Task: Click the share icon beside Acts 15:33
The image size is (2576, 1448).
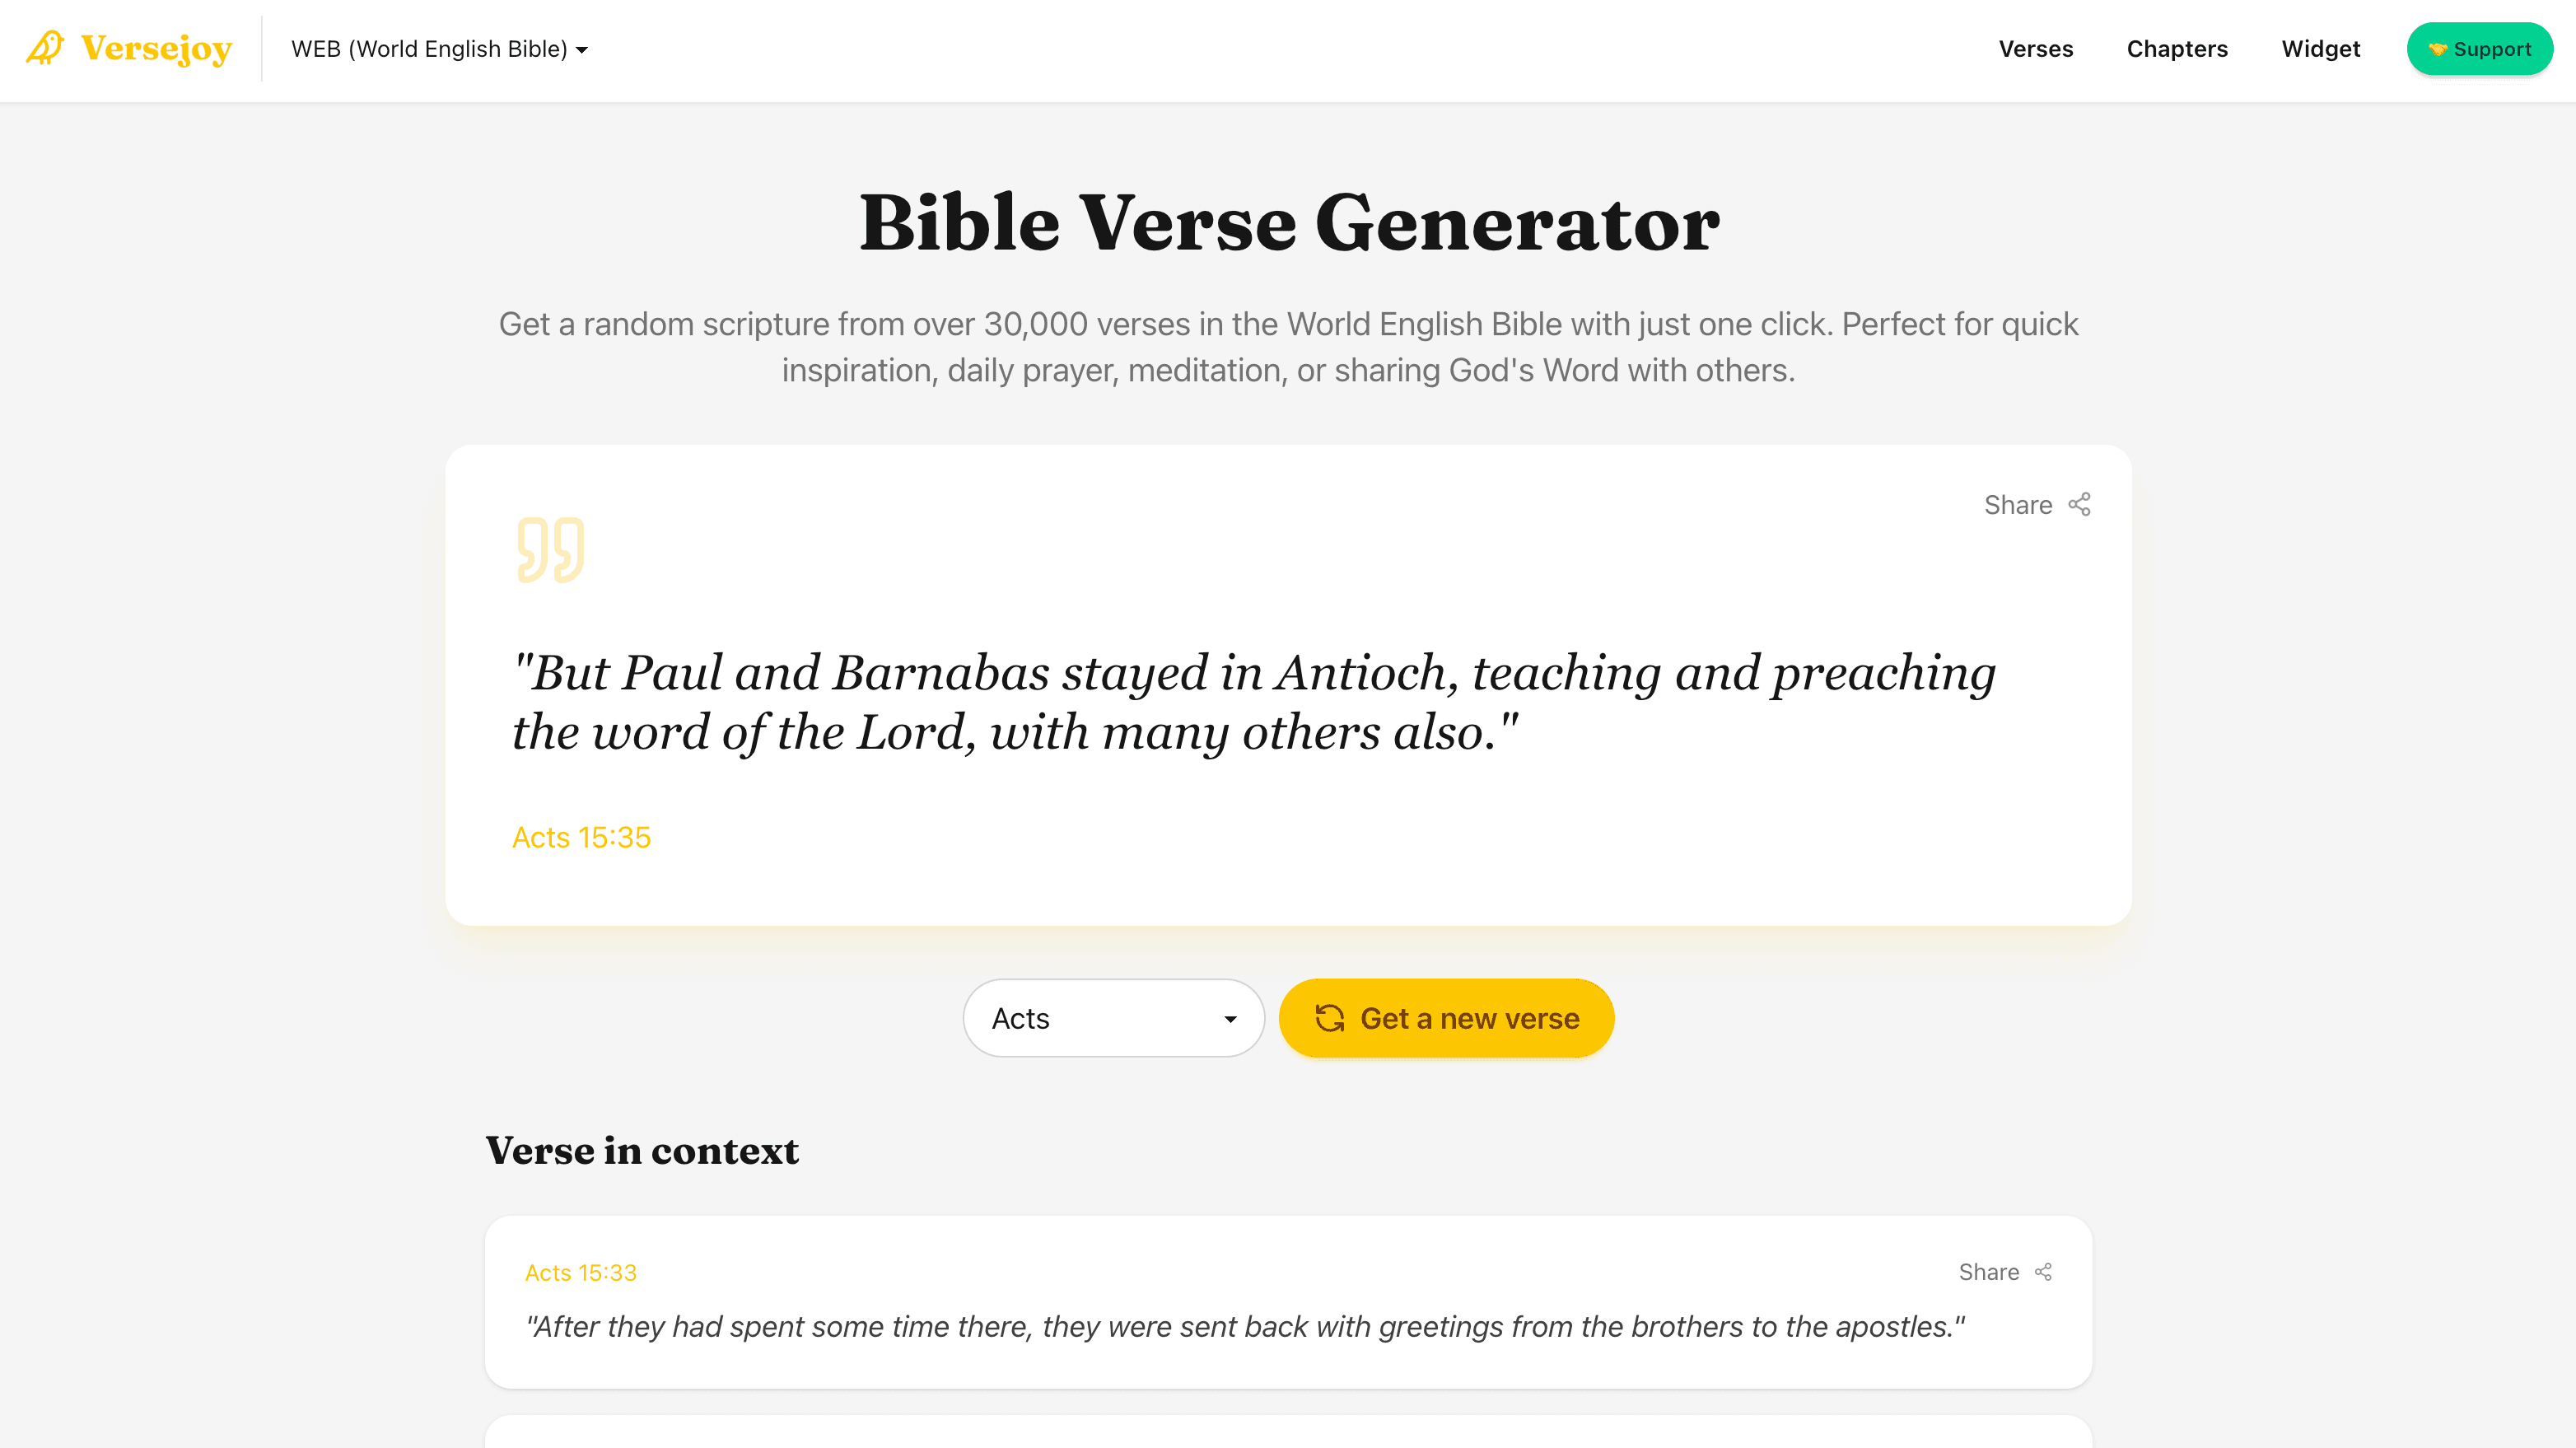Action: tap(2044, 1271)
